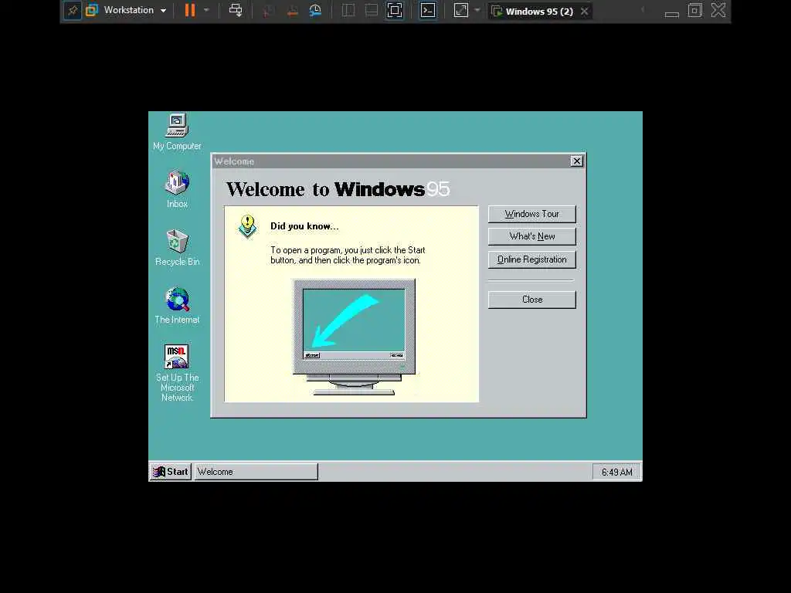
Task: Pause the virtual machine
Action: pos(190,10)
